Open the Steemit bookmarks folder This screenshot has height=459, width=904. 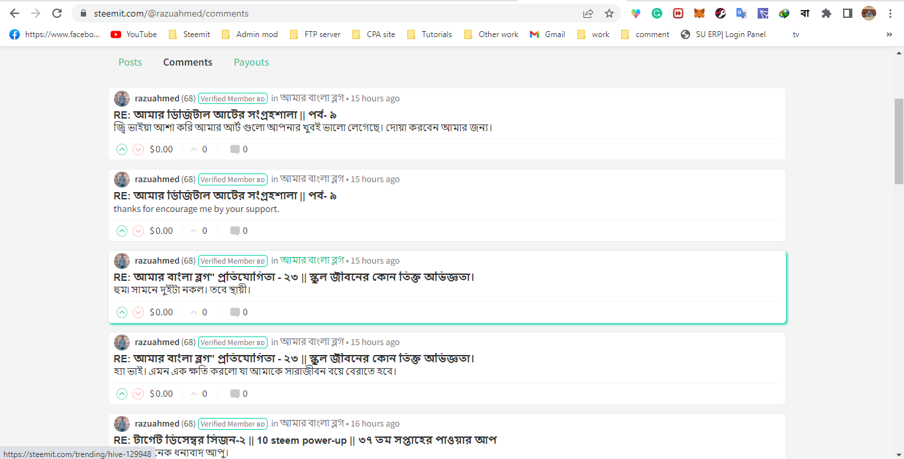[x=189, y=34]
